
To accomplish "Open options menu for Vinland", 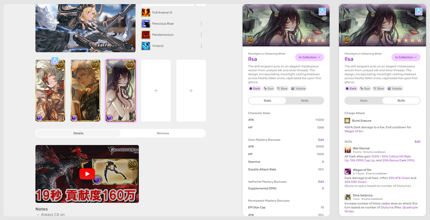I will point(201,46).
